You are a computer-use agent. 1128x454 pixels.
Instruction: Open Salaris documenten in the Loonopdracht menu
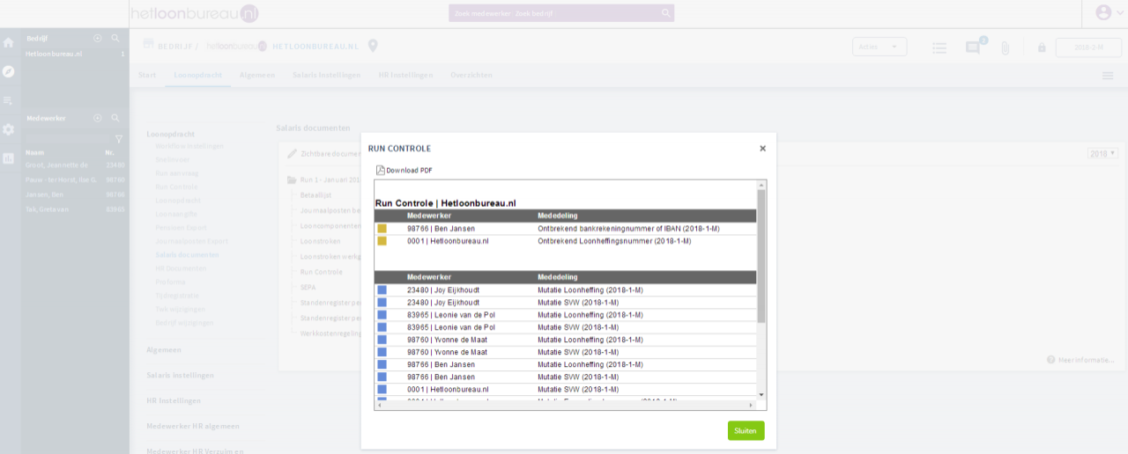click(x=188, y=254)
